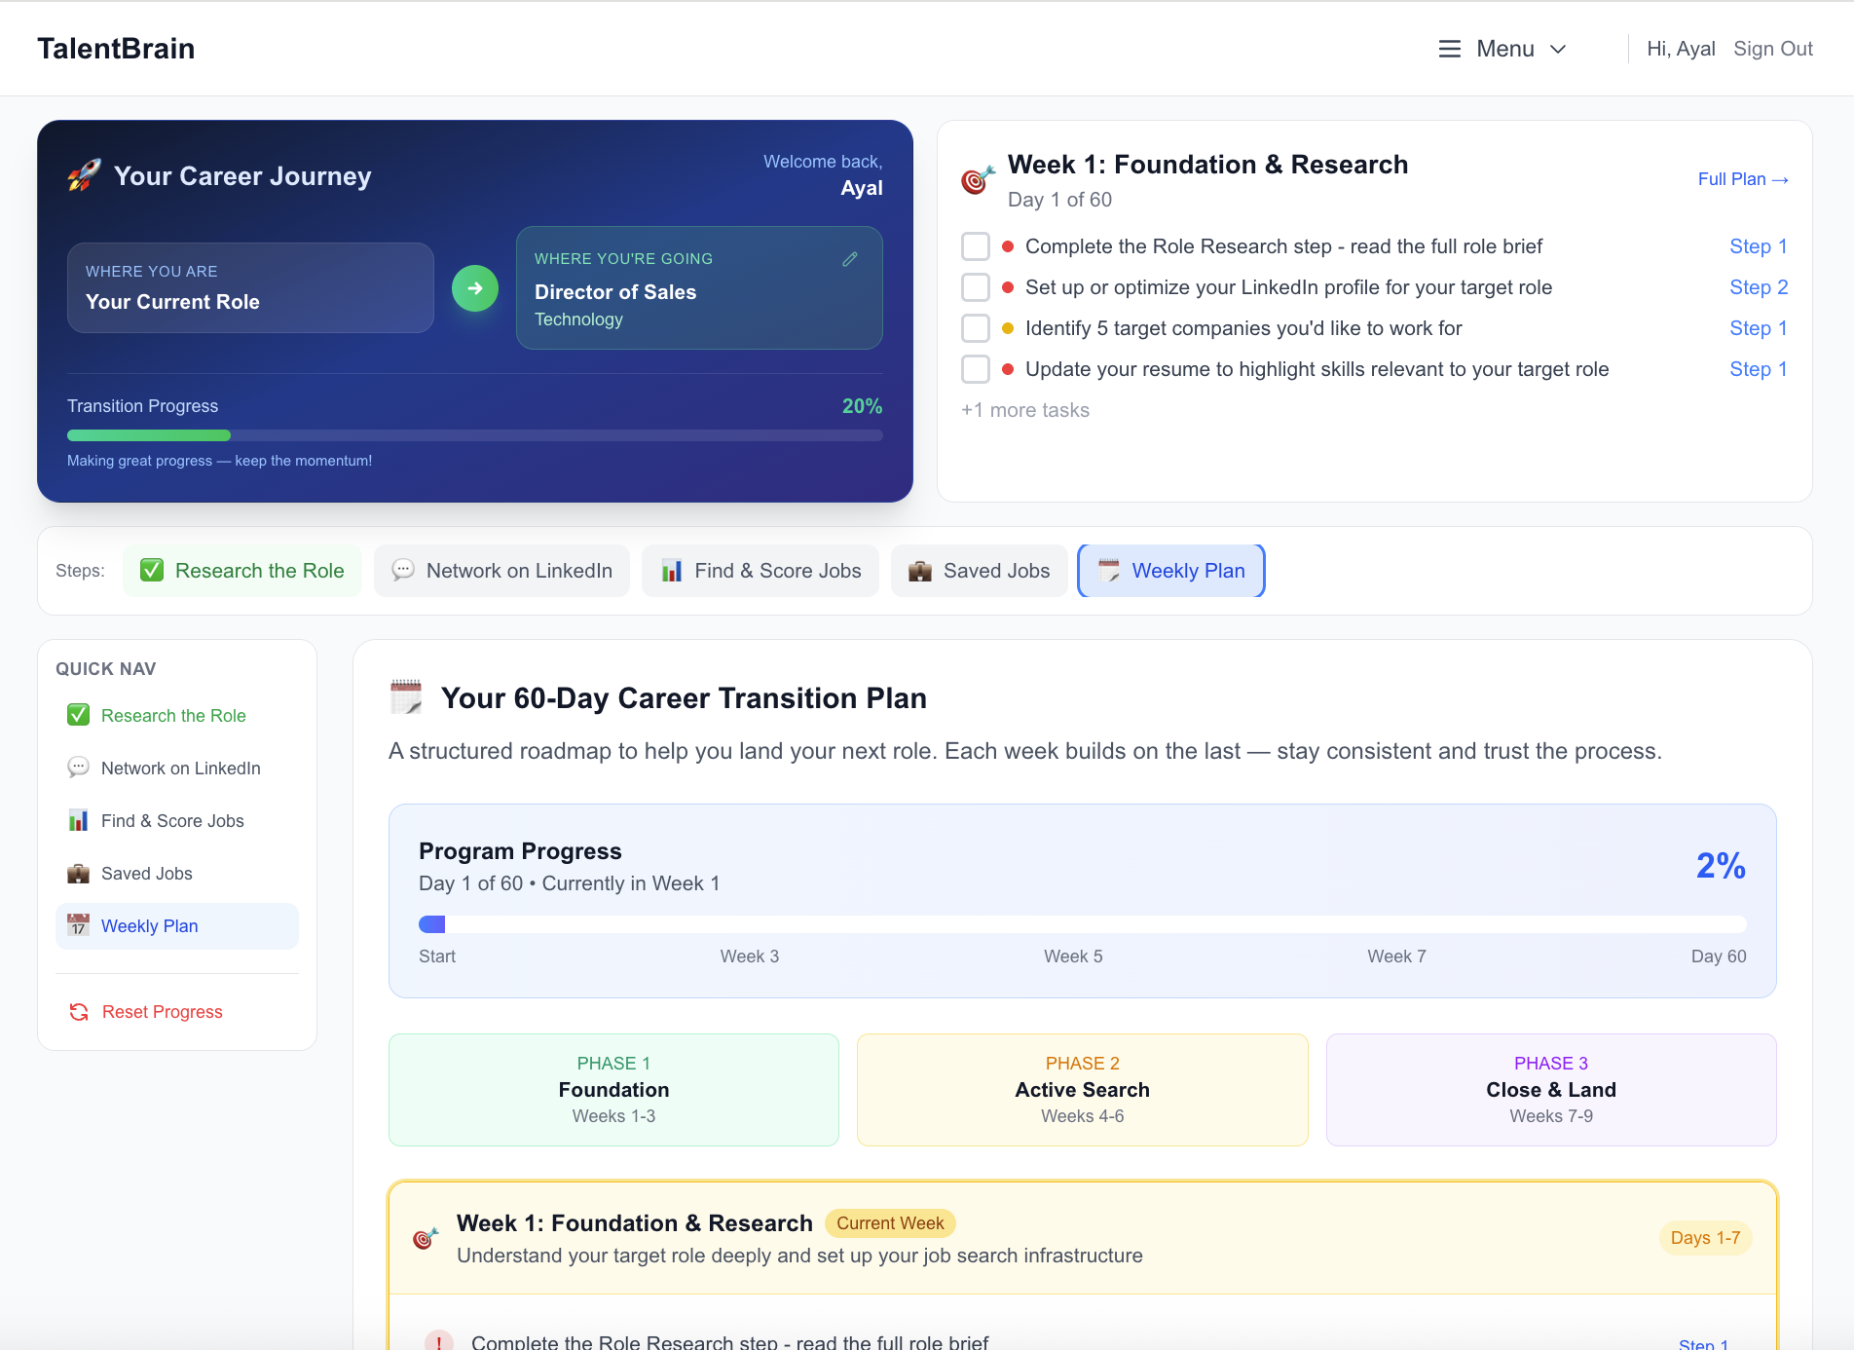Screen dimensions: 1854x1350
Task: Select the speech bubble icon for Network on LinkedIn
Action: (x=402, y=570)
